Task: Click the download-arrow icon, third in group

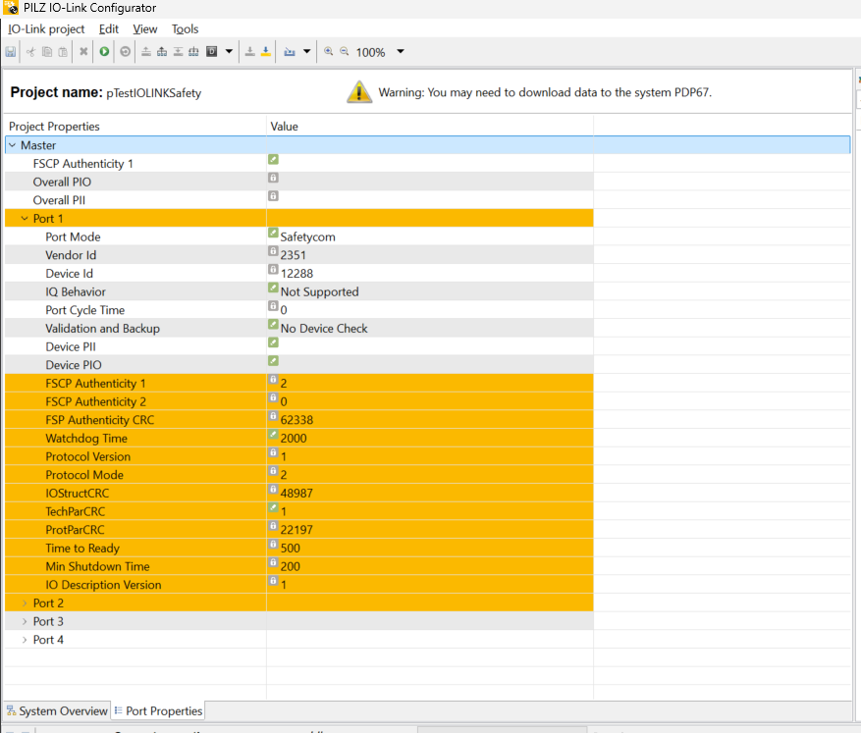Action: click(x=178, y=52)
